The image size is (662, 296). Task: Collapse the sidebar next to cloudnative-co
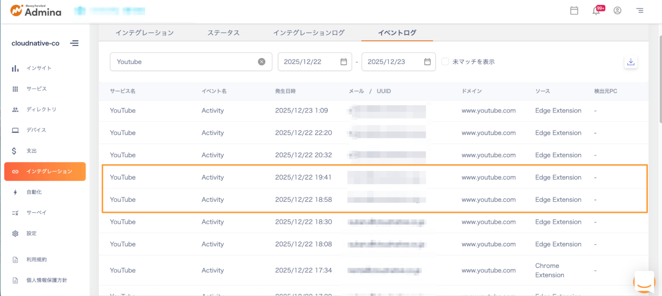pyautogui.click(x=74, y=43)
